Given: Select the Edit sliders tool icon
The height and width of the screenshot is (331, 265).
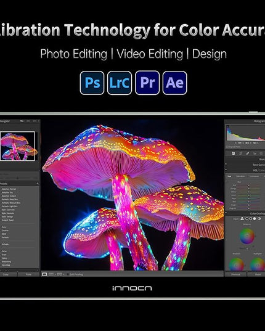Looking at the screenshot, I should (x=233, y=153).
